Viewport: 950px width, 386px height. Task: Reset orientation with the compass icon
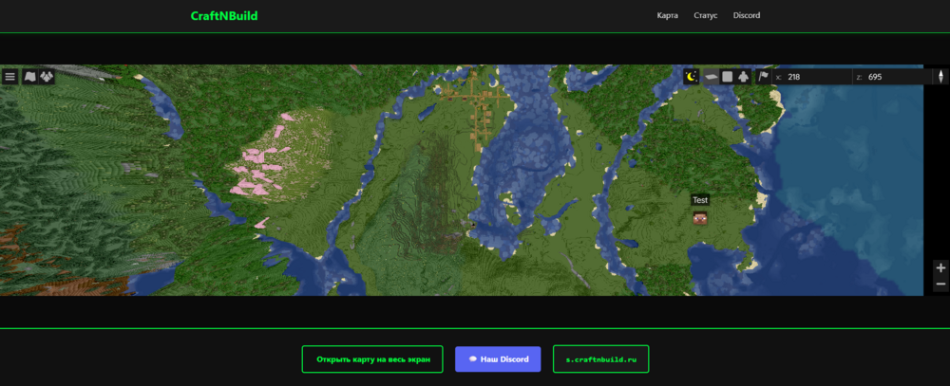(x=940, y=77)
